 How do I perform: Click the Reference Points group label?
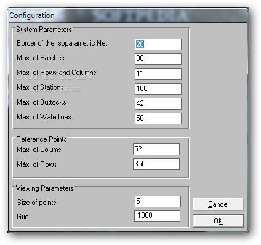pos(41,139)
